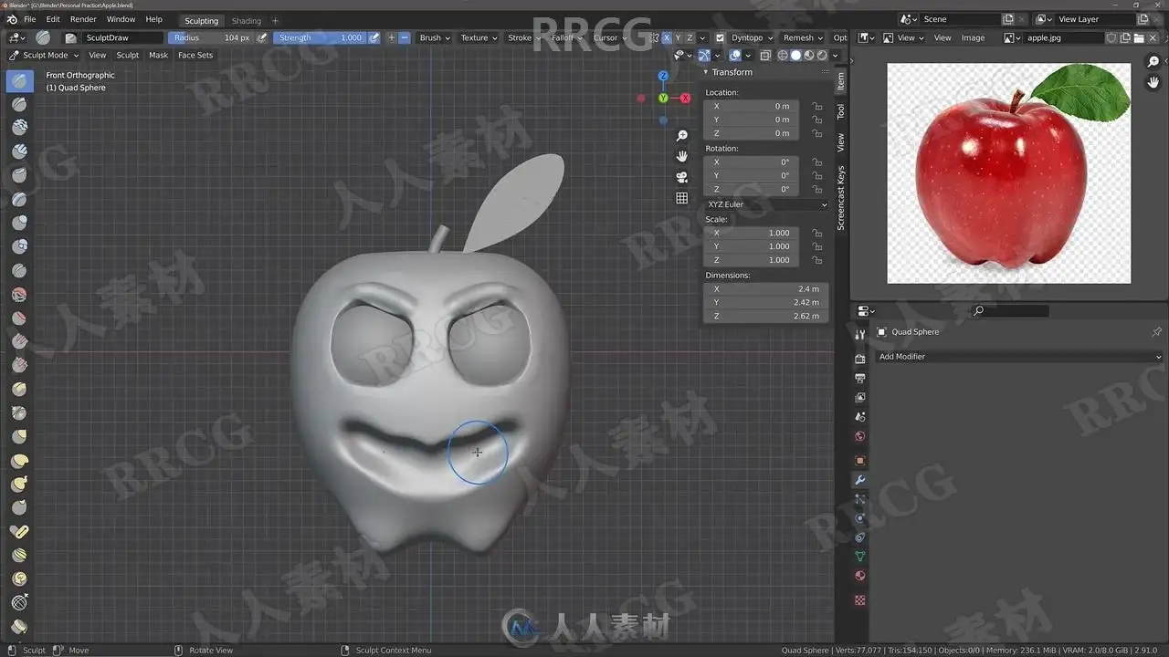1169x657 pixels.
Task: Pin the Quad Sphere properties context
Action: coord(1156,332)
